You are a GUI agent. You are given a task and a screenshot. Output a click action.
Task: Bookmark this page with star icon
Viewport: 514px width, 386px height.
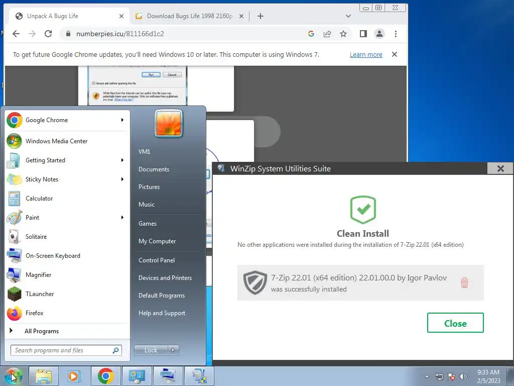(x=343, y=34)
